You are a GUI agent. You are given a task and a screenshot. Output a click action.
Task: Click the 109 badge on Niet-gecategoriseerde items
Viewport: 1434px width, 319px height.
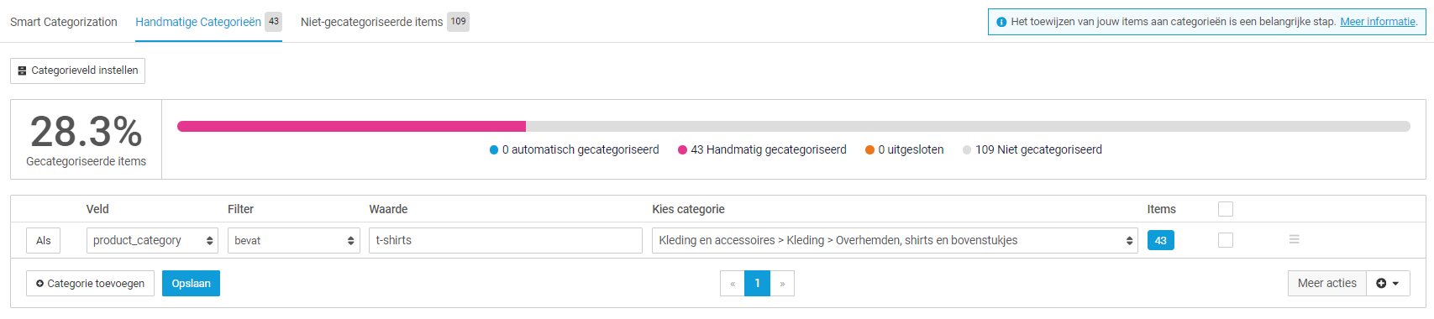click(458, 22)
